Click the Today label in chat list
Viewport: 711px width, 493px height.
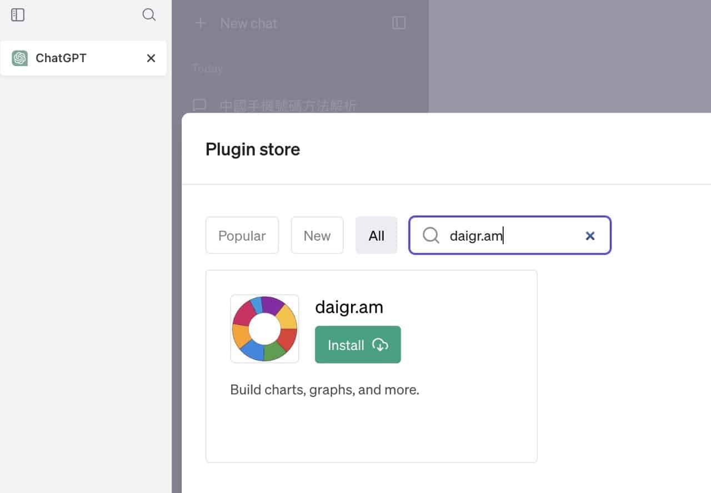(207, 68)
